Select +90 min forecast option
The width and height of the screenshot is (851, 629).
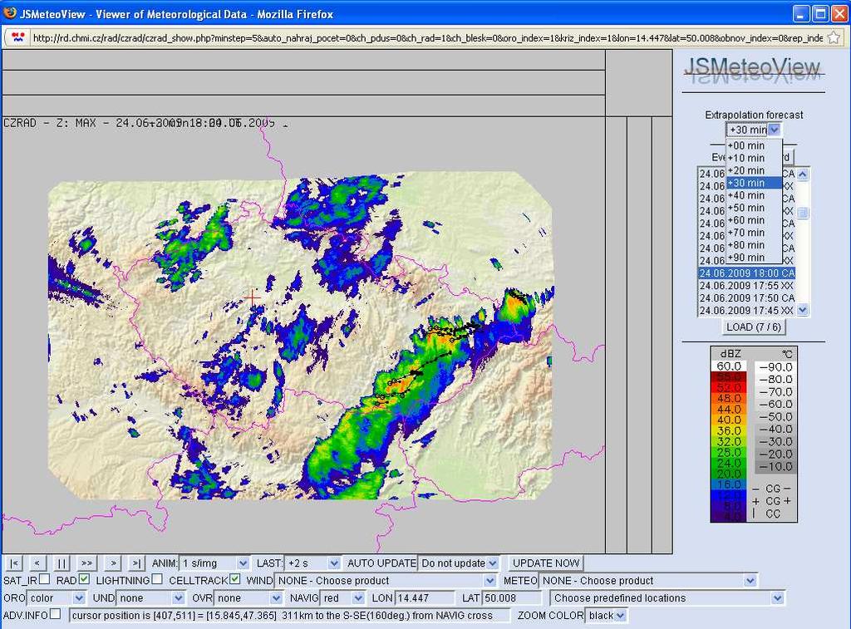[754, 258]
